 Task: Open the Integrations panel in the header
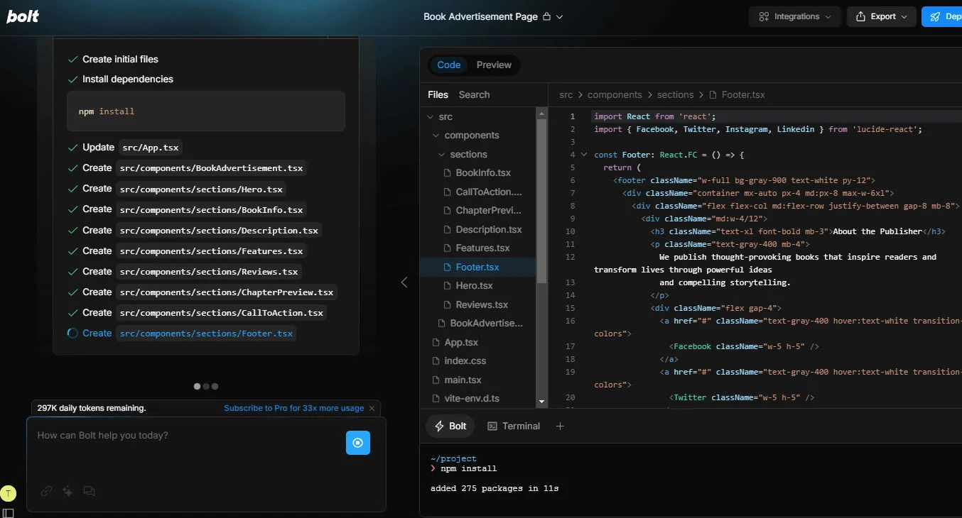[x=794, y=16]
